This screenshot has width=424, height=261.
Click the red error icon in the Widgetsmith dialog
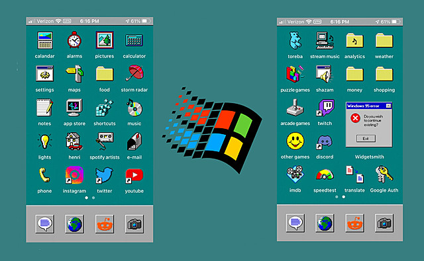355,118
